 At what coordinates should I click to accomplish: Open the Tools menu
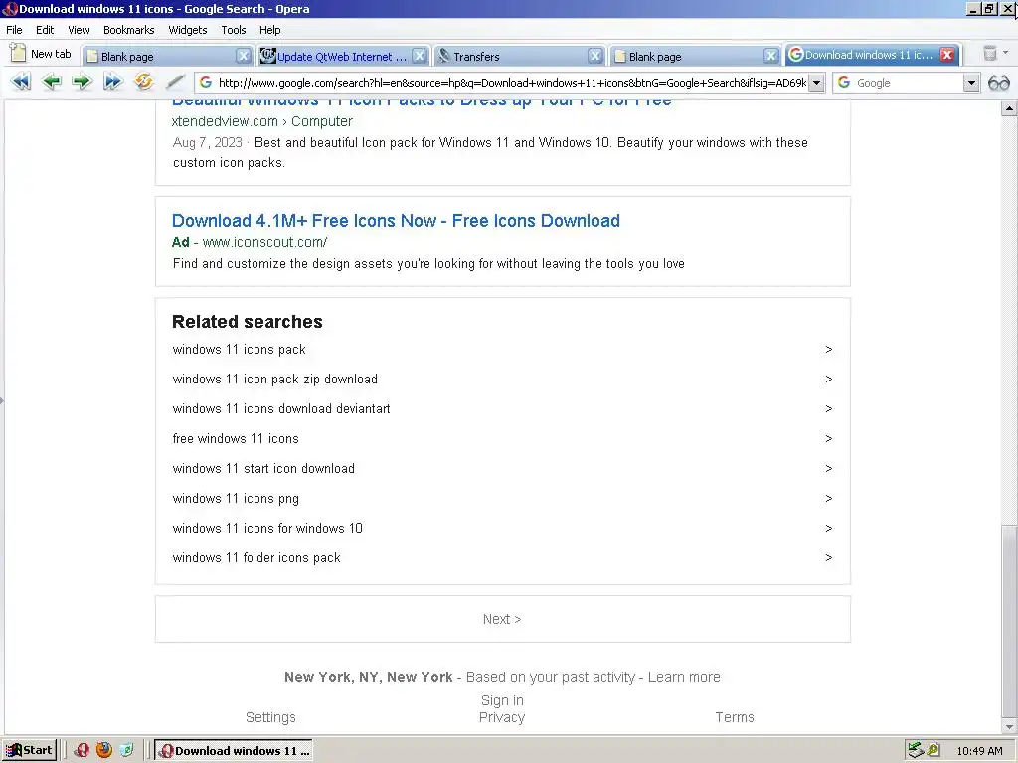(233, 30)
